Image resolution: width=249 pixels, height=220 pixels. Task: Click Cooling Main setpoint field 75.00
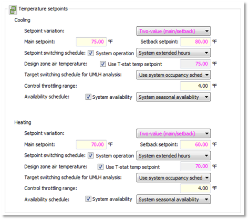(91, 41)
